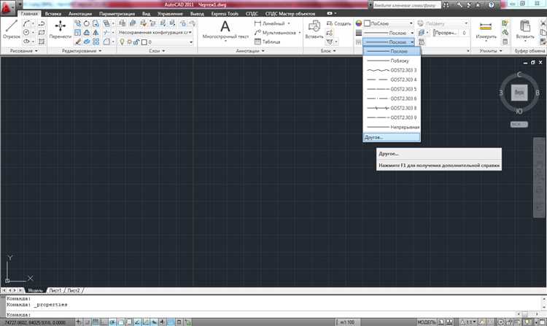Screen dimensions: 547x326
Task: Click the Вставить block insert icon
Action: 314,29
